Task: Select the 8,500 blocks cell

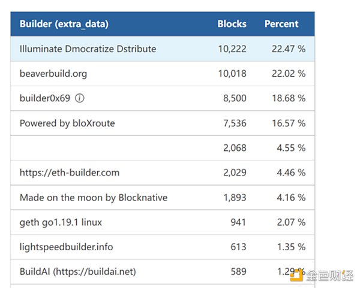Action: coord(235,98)
